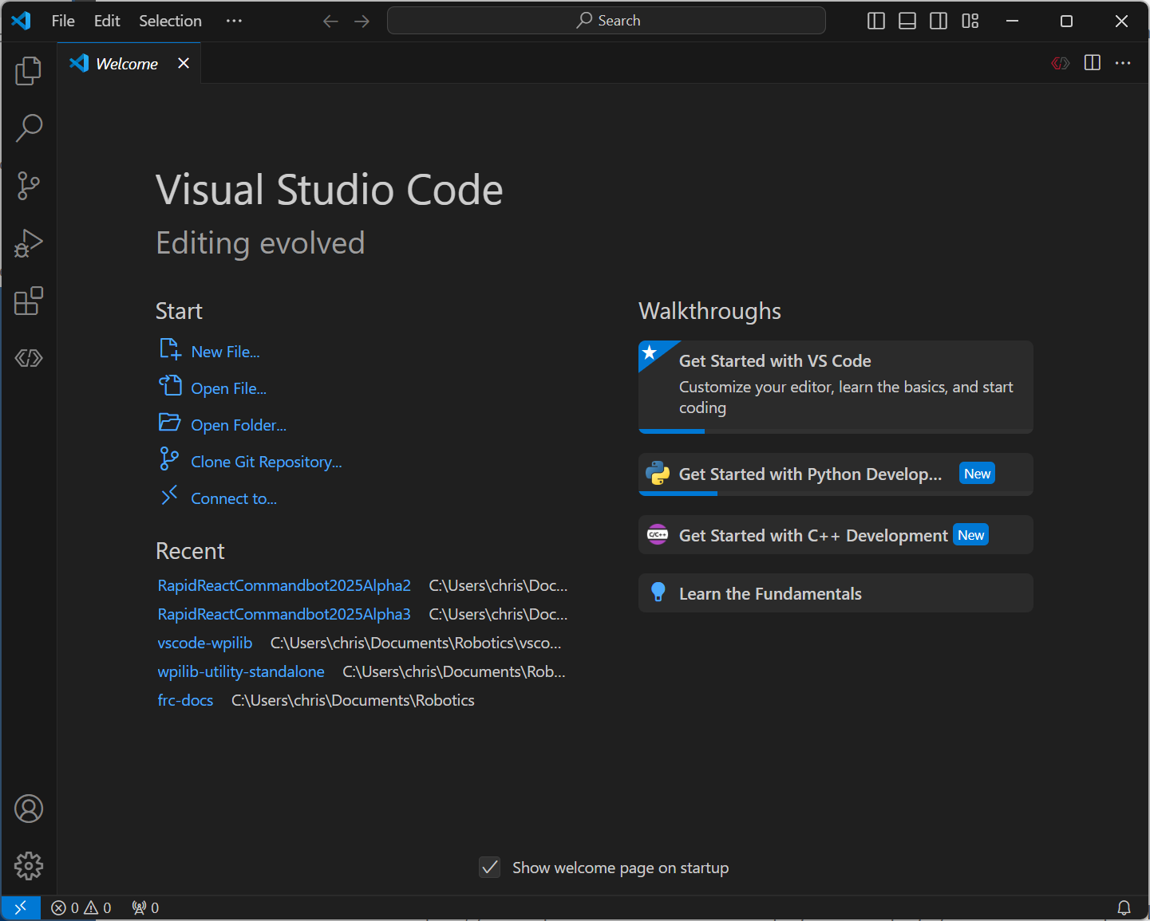Open recent folder vscode-wpilib

click(205, 643)
